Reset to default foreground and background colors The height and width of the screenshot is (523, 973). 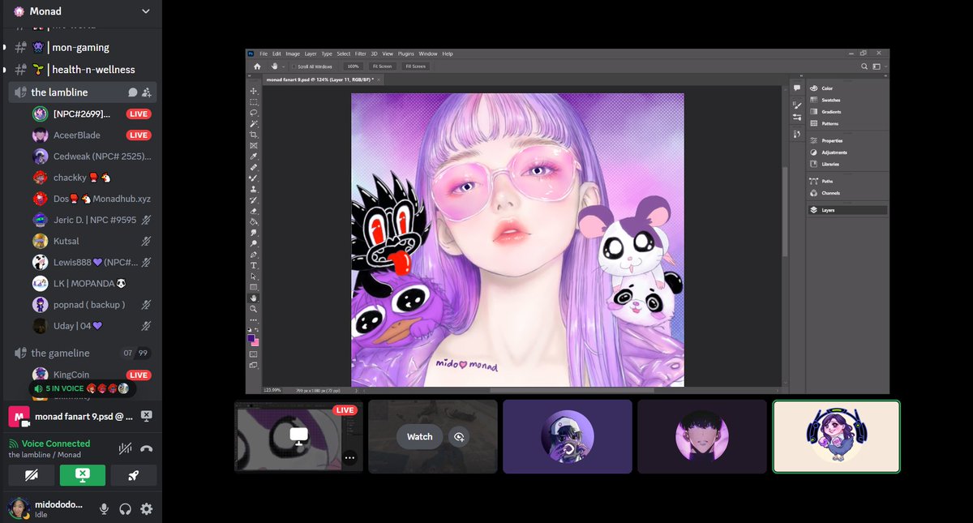click(251, 329)
